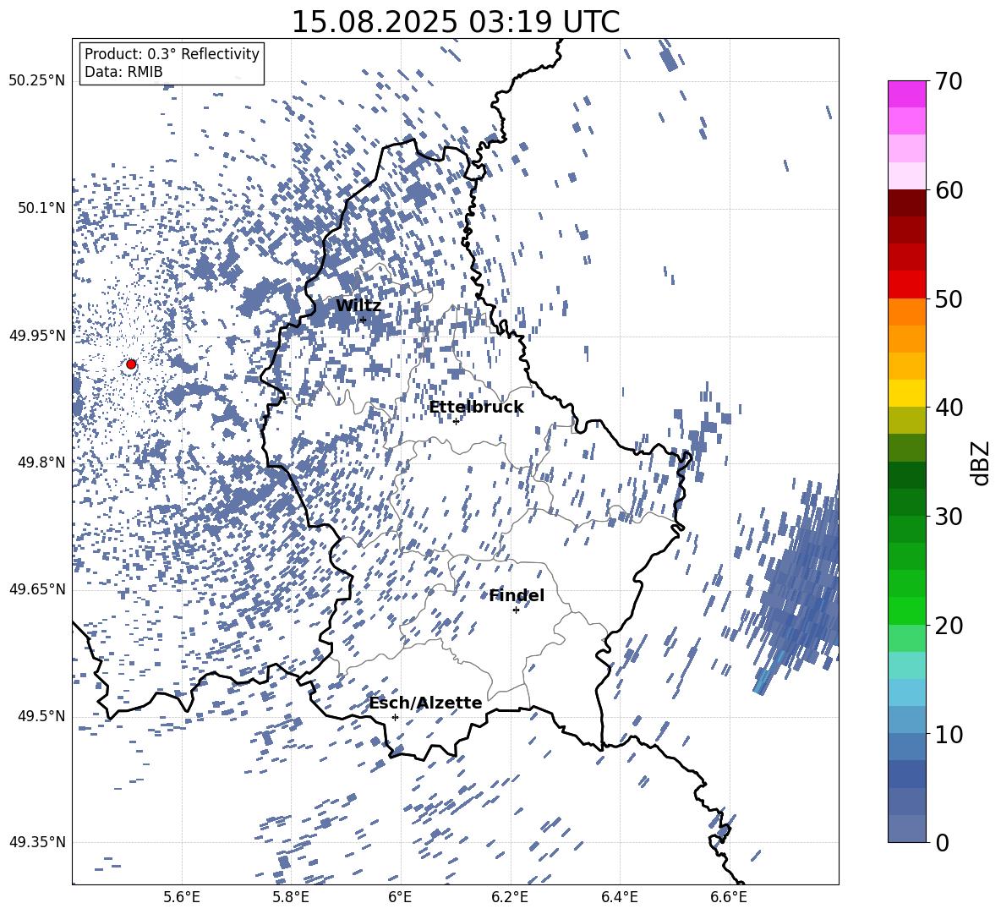Click the 6.2°E longitude label

click(x=510, y=897)
